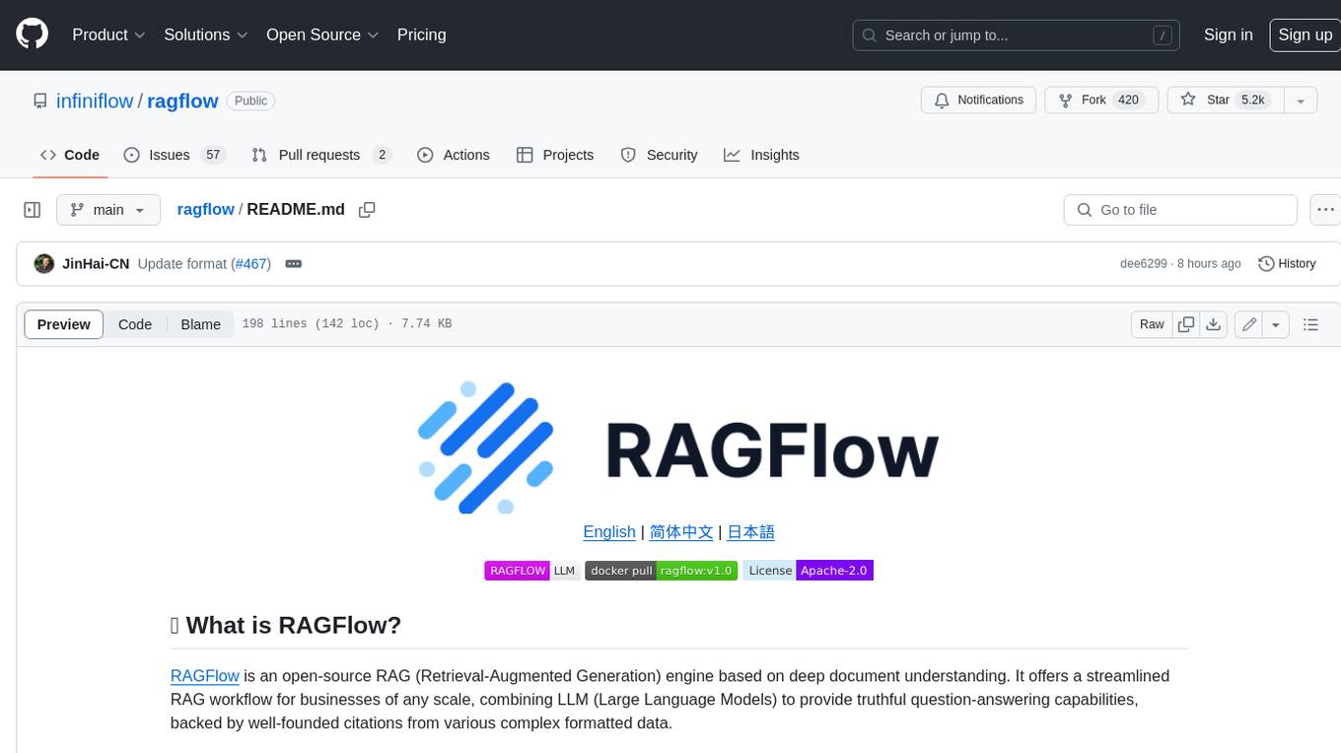Open JinHai-CN author profile
Screen dimensions: 1341x753
pyautogui.click(x=96, y=264)
